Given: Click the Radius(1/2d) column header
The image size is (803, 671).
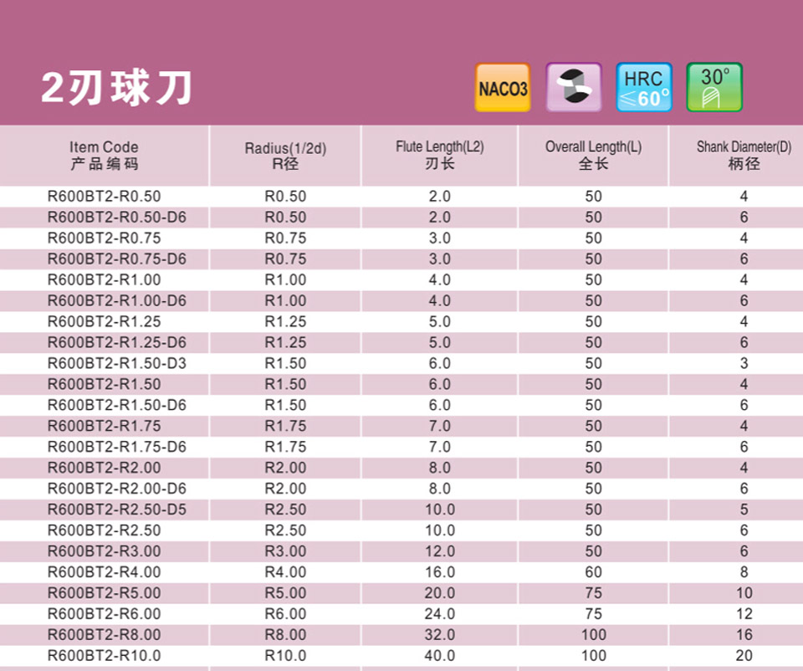Looking at the screenshot, I should (x=285, y=156).
